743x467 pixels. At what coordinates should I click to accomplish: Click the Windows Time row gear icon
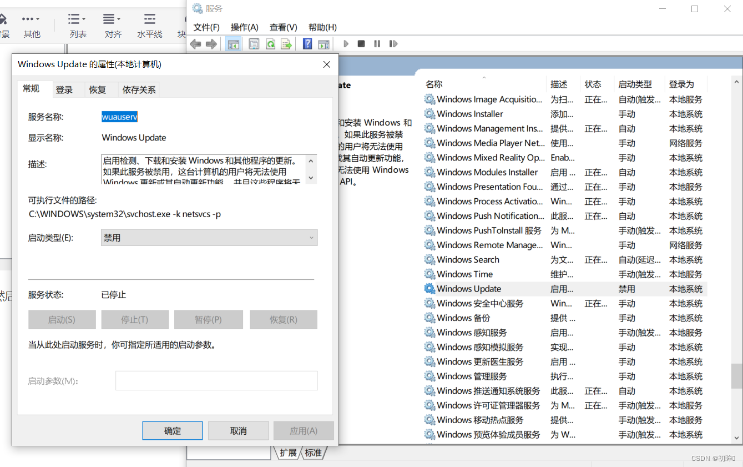[x=429, y=274]
